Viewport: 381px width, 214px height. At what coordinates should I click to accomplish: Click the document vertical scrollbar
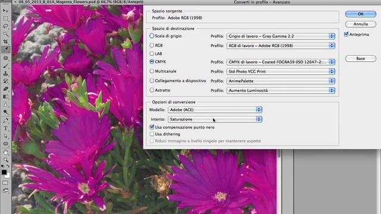[x=279, y=181]
